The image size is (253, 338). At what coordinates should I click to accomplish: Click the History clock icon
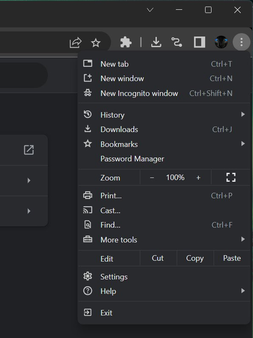(87, 114)
